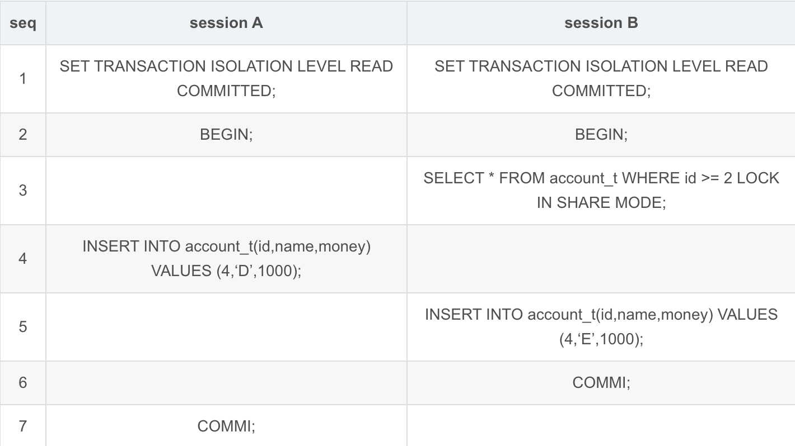Click the BEGIN; cell under session B
The width and height of the screenshot is (795, 446).
[x=601, y=135]
